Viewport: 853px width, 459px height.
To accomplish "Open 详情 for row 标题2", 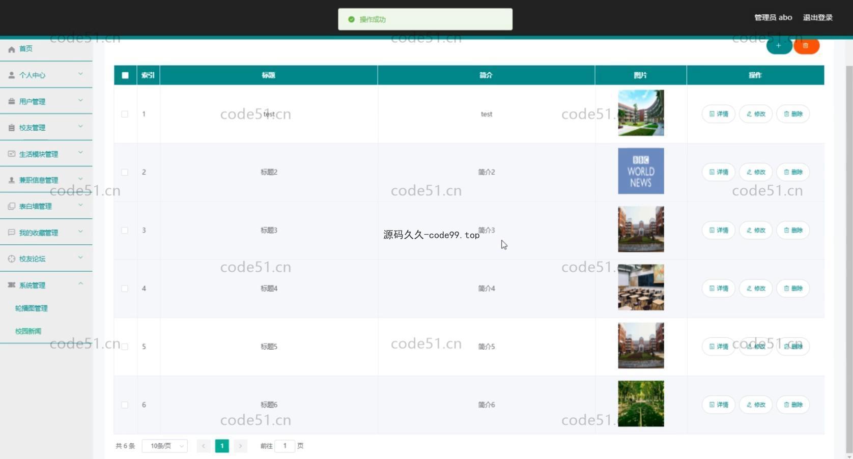I will pyautogui.click(x=719, y=172).
